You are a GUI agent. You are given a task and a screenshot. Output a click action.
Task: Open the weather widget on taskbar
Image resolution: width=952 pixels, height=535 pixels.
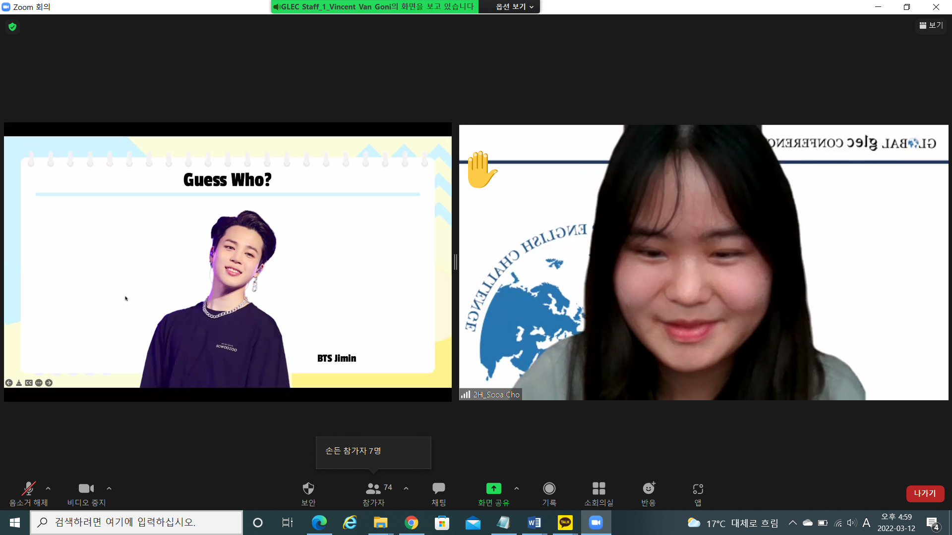[x=732, y=523]
